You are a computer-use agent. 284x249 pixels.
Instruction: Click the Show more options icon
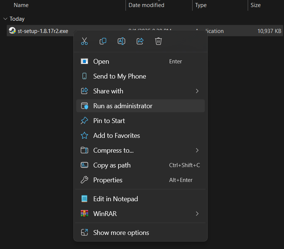[84, 232]
